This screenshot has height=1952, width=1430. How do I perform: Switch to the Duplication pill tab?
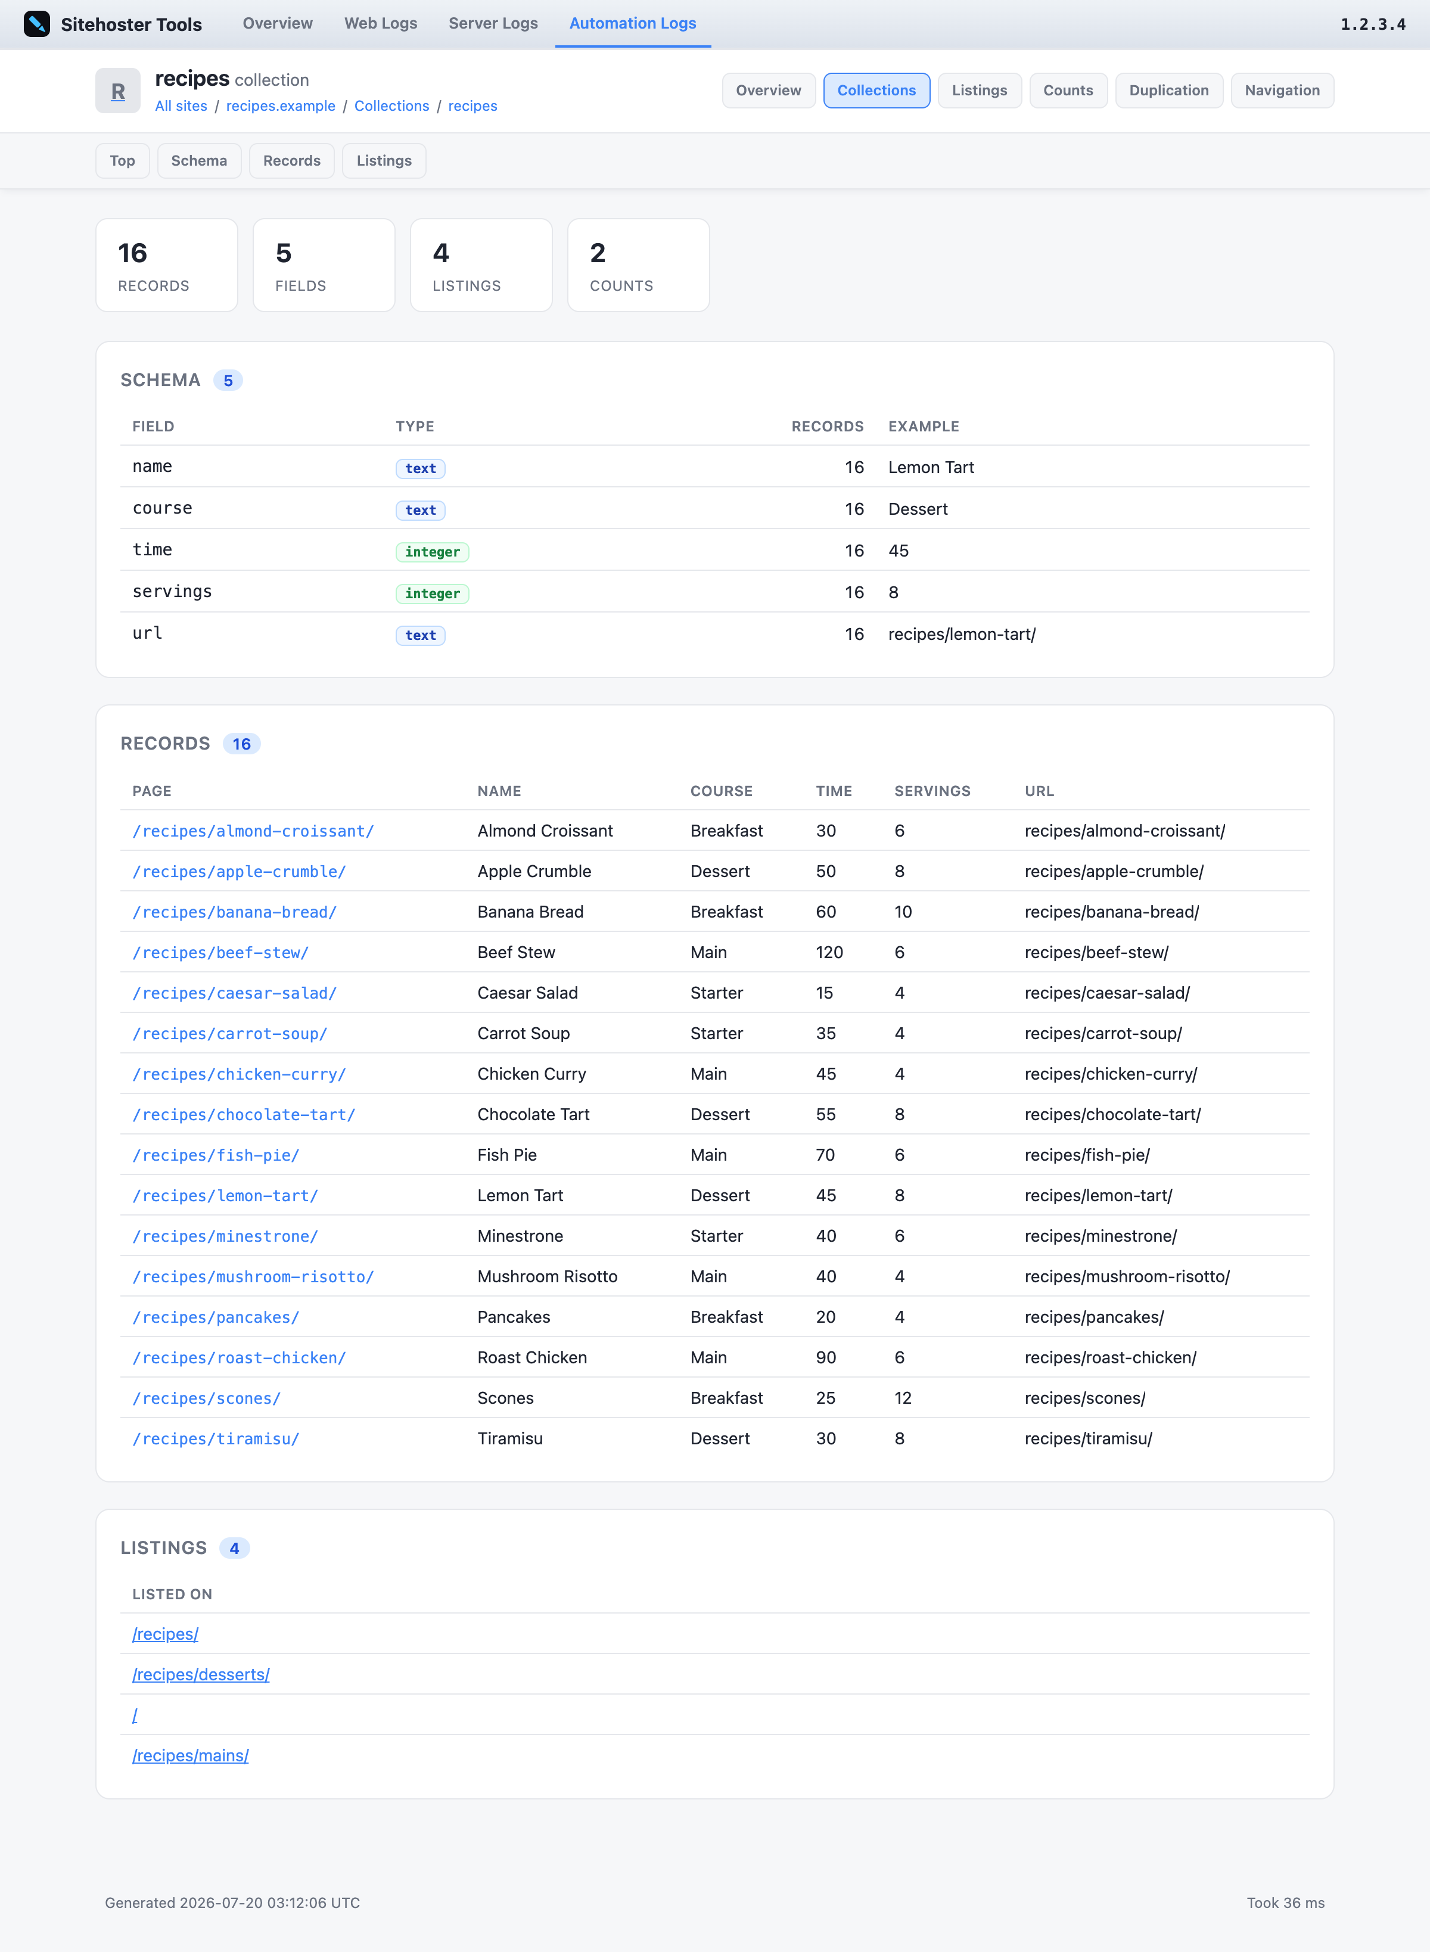[x=1168, y=90]
